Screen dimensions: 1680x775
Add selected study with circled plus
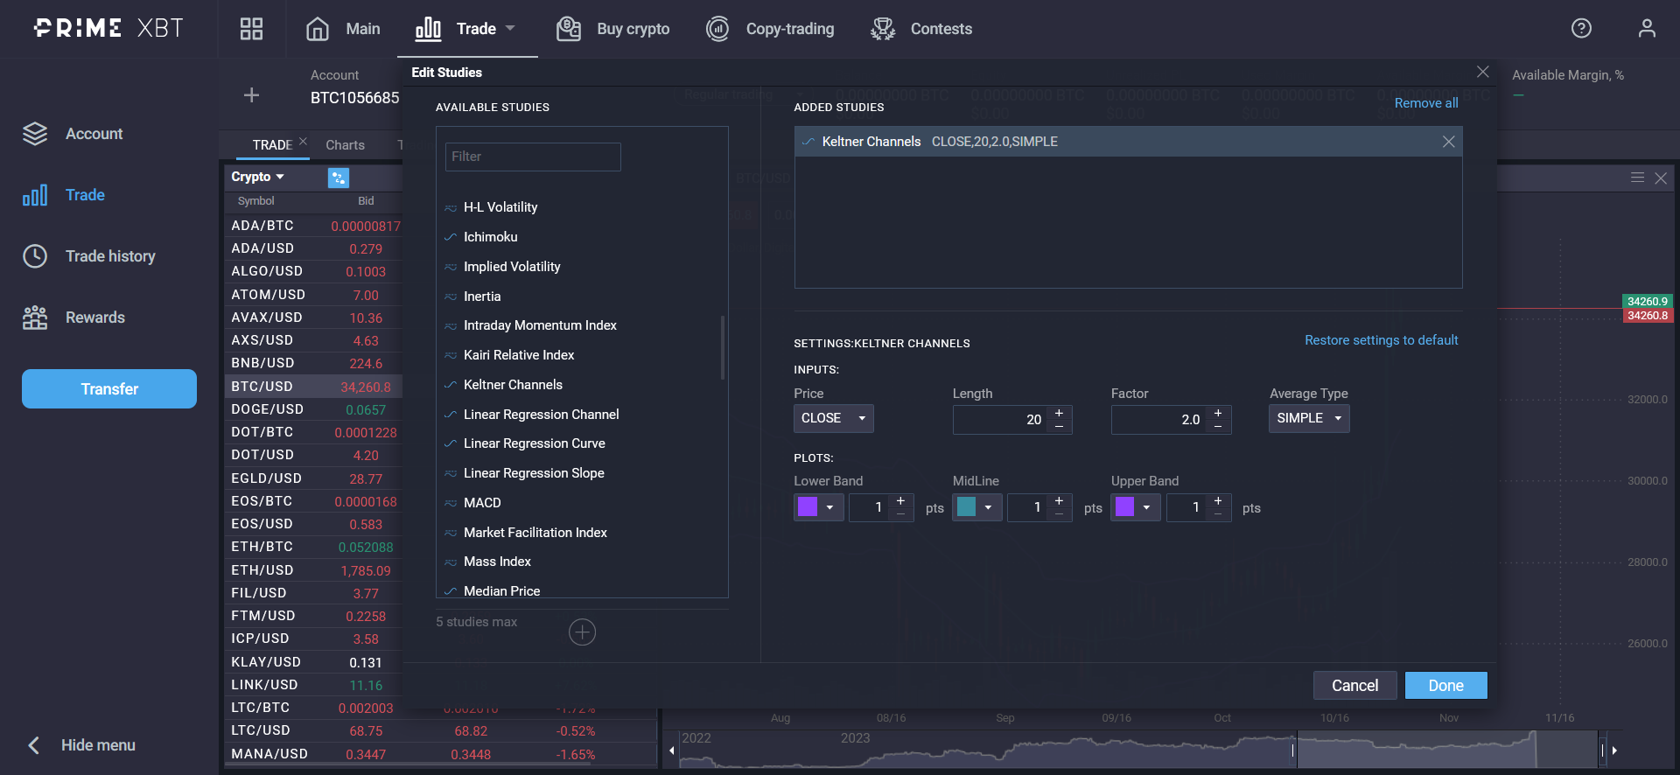[582, 632]
